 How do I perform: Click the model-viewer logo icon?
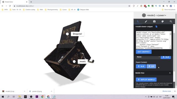pos(144,15)
